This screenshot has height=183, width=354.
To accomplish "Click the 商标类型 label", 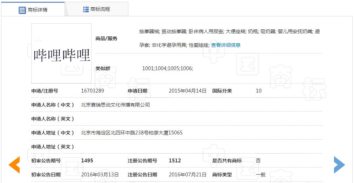I will [x=222, y=175].
